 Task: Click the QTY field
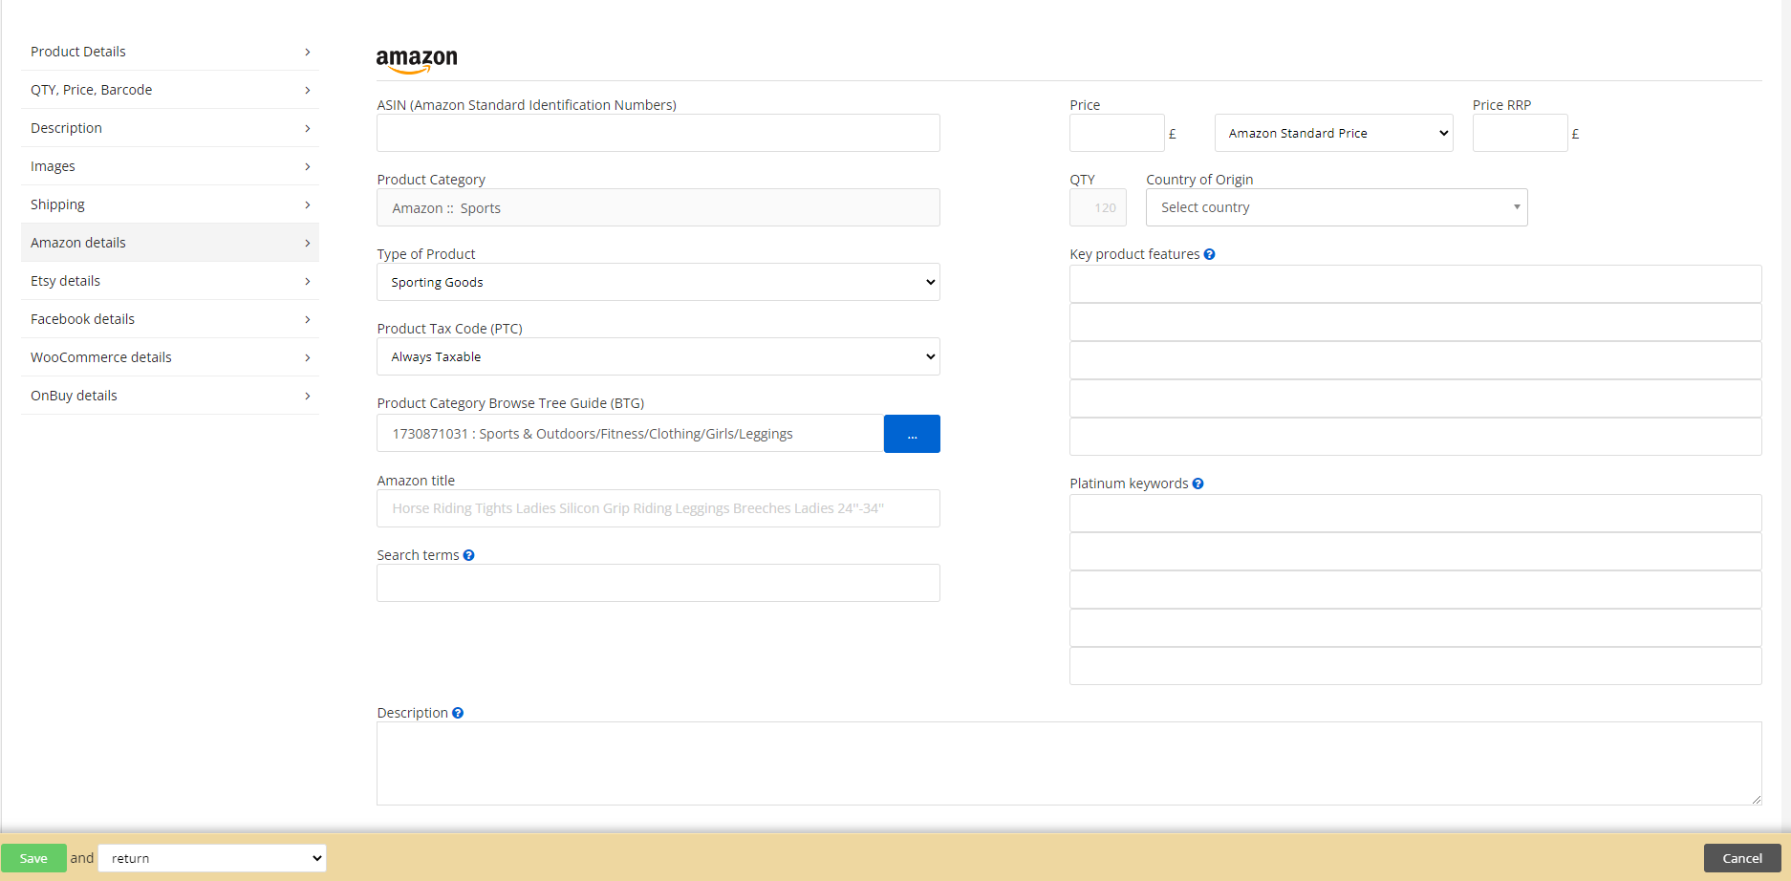(x=1098, y=207)
